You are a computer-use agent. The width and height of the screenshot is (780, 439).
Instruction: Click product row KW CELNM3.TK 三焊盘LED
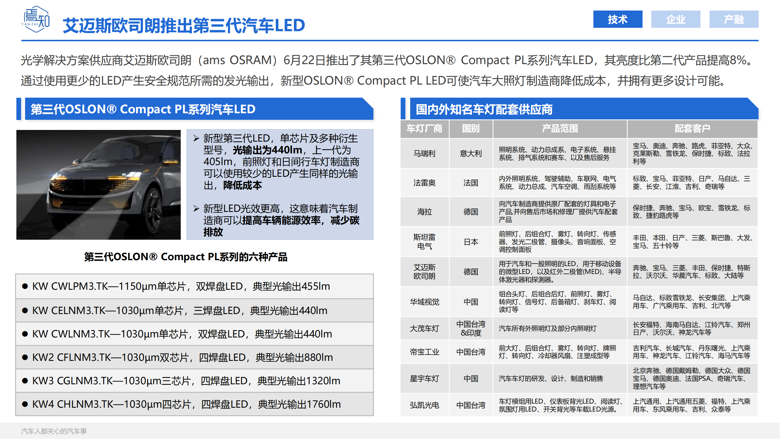[194, 311]
